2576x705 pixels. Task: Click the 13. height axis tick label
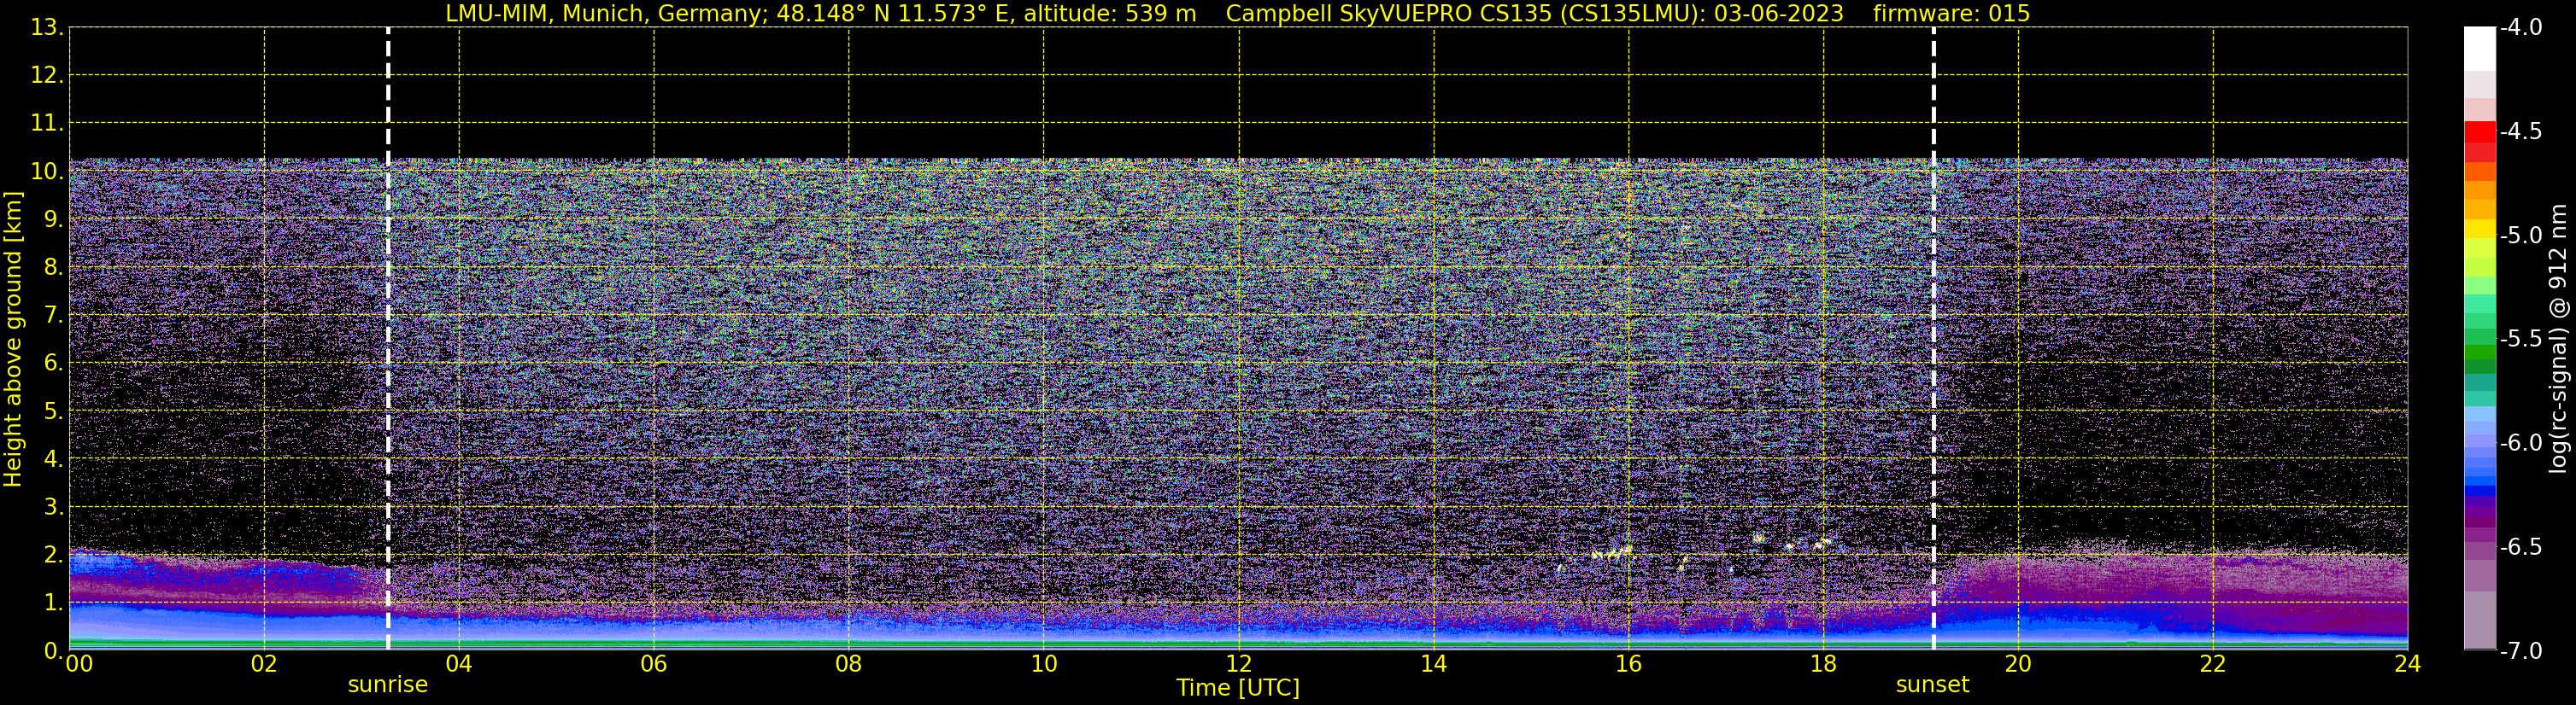click(47, 28)
